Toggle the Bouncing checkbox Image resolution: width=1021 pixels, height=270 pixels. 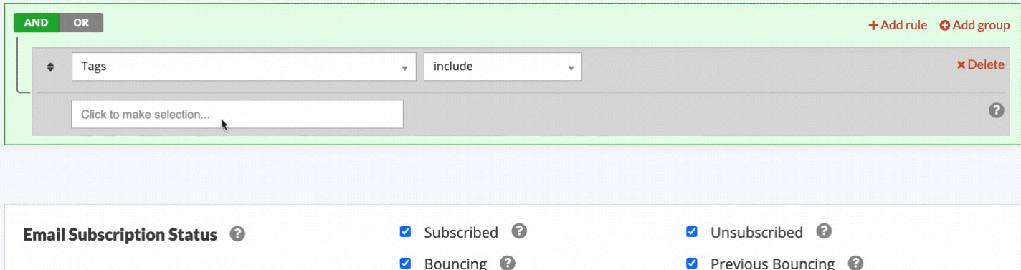point(405,263)
